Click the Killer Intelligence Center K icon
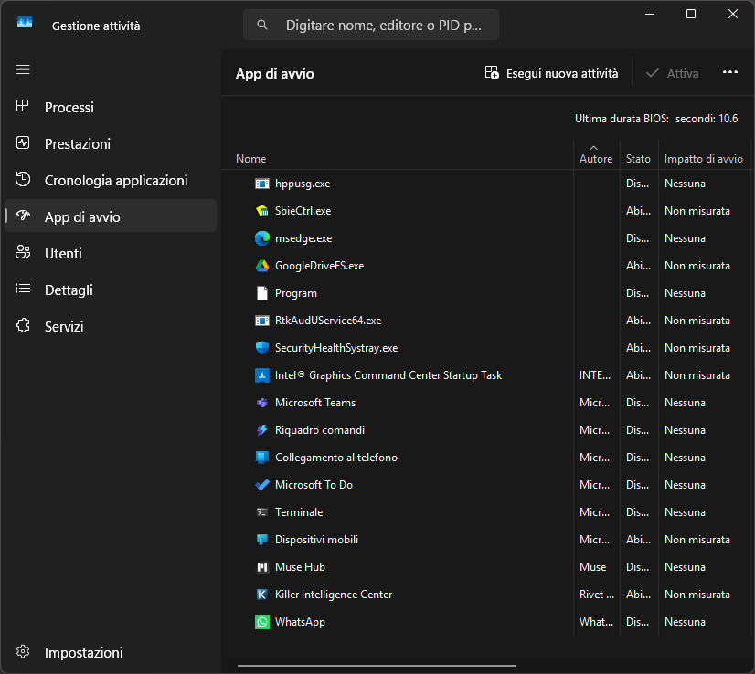Viewport: 755px width, 674px height. pyautogui.click(x=262, y=595)
